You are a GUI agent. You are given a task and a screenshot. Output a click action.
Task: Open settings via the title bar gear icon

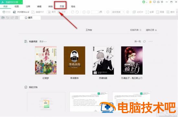[162, 2]
